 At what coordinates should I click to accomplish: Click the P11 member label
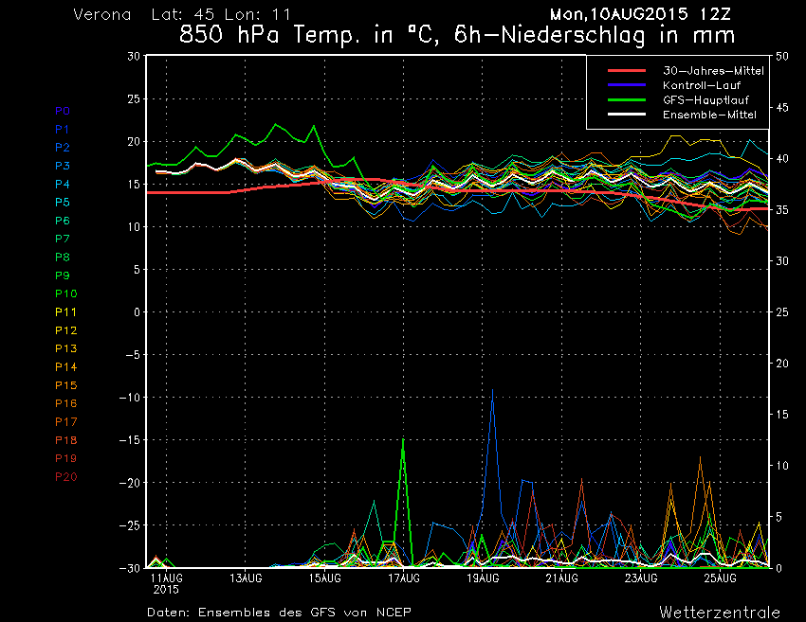coord(65,312)
